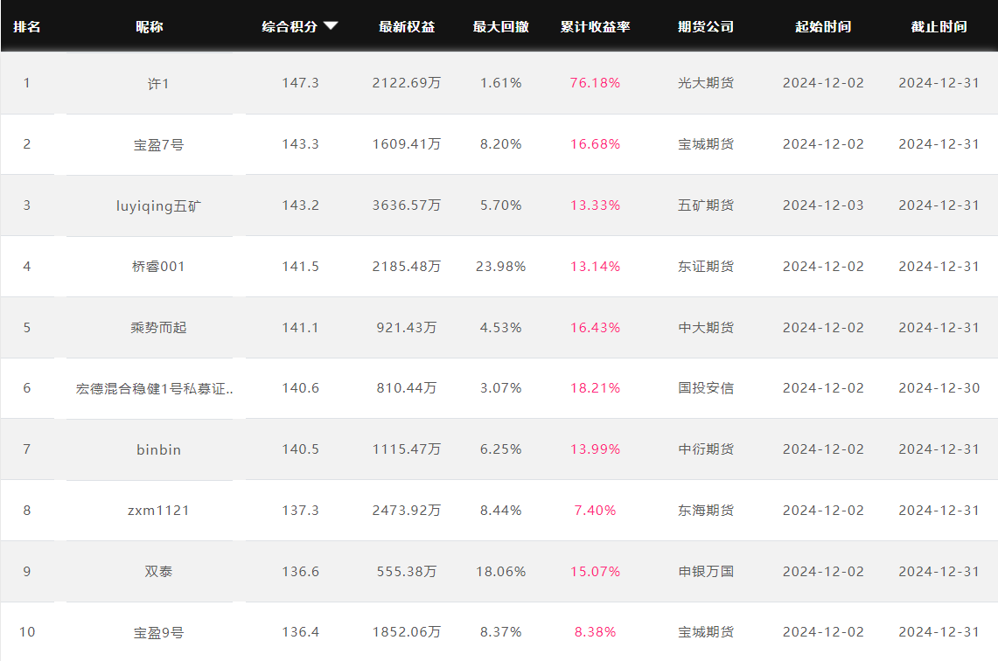Select company 中大期货

706,327
